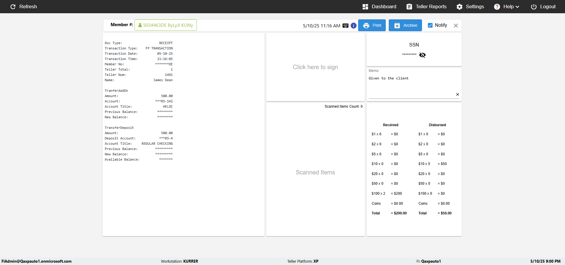Click Transaction Time 11:16:05
Screen dimensions: 565x265
[165, 59]
